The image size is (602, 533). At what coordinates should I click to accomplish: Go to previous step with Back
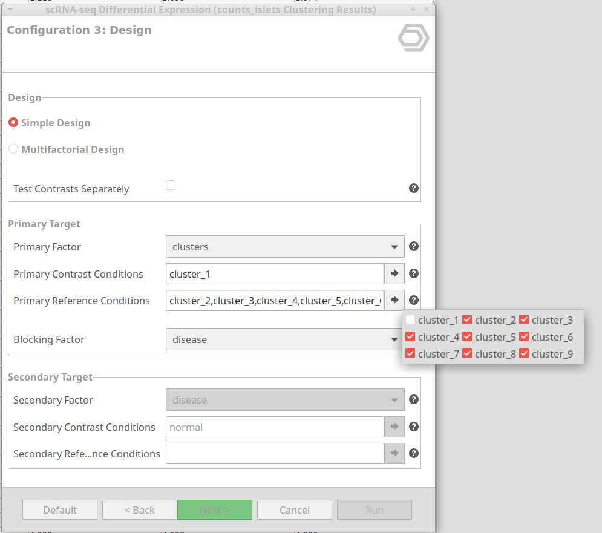(x=139, y=509)
